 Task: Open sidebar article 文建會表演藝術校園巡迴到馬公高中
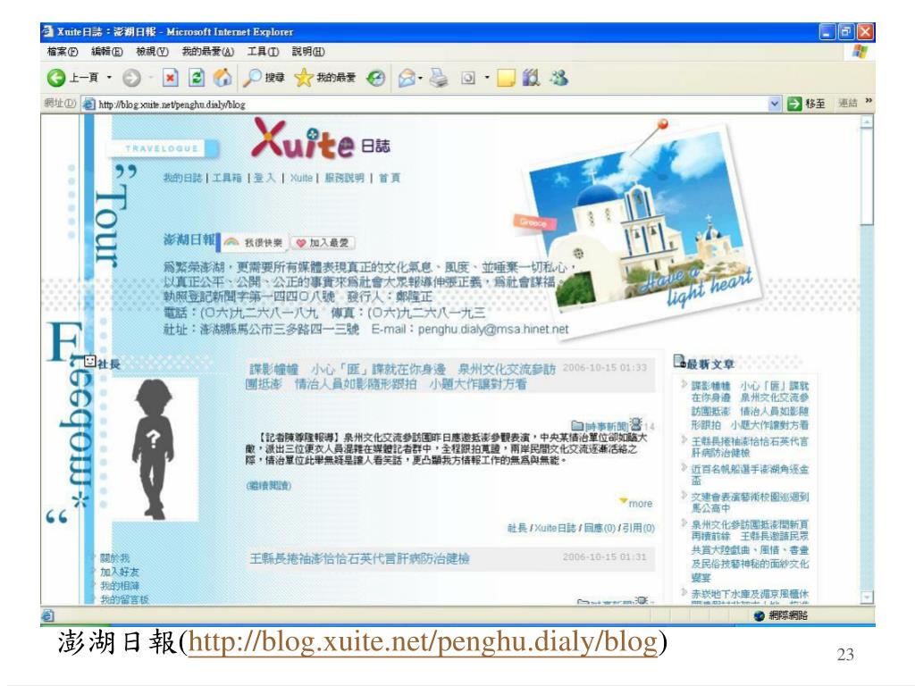coord(750,502)
